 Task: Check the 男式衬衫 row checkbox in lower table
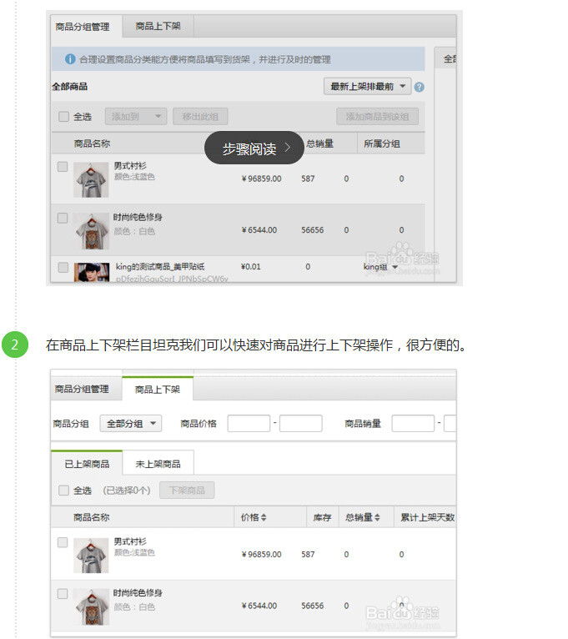coord(63,543)
